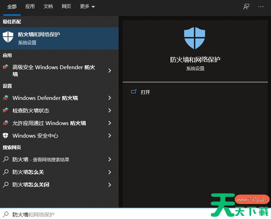Click the shield icon beside Windows 安全中心
This screenshot has width=271, height=219.
pos(6,136)
